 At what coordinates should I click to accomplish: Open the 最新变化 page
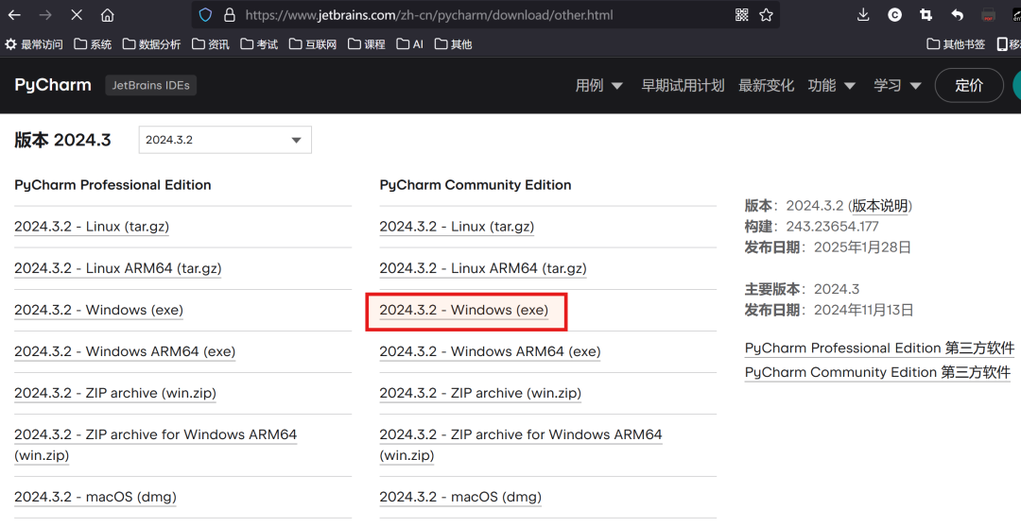766,85
